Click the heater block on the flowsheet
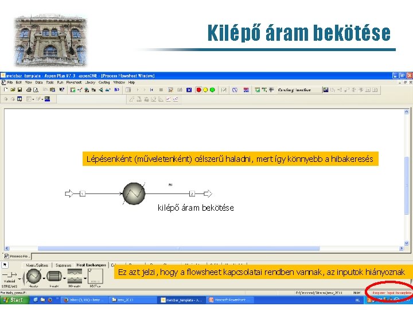This screenshot has height=310, width=413. [134, 193]
